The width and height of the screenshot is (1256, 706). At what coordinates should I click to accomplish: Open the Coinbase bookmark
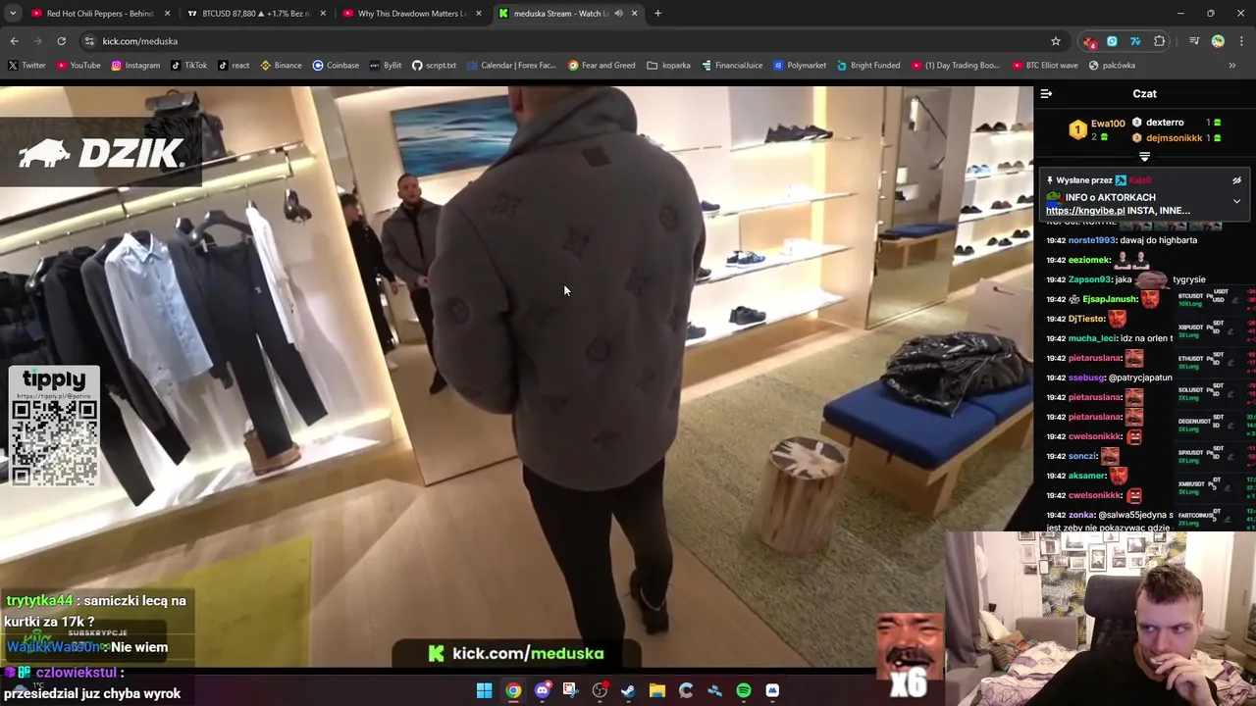pyautogui.click(x=336, y=66)
